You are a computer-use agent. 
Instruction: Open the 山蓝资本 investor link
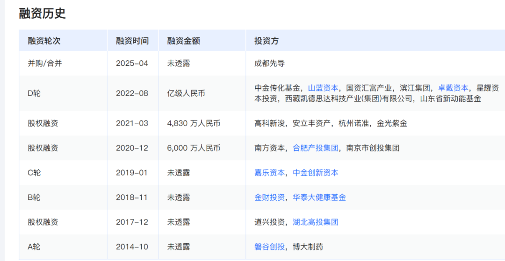[x=324, y=88]
